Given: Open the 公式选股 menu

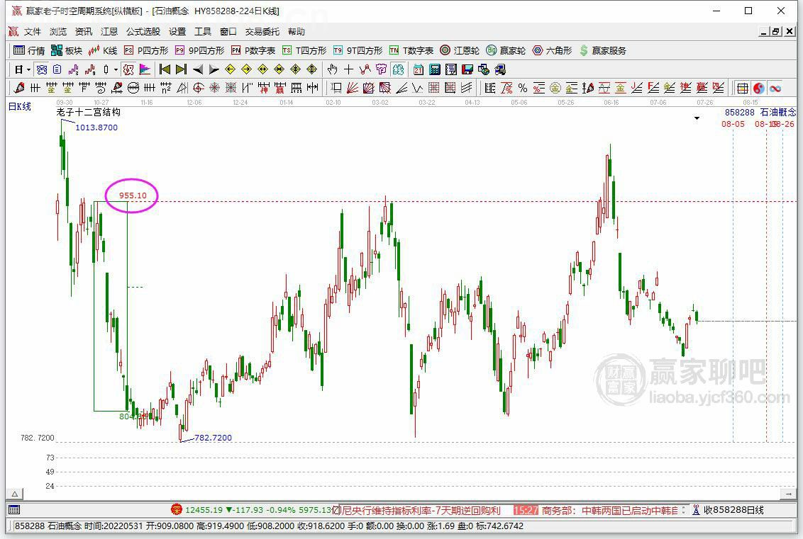Looking at the screenshot, I should [143, 32].
